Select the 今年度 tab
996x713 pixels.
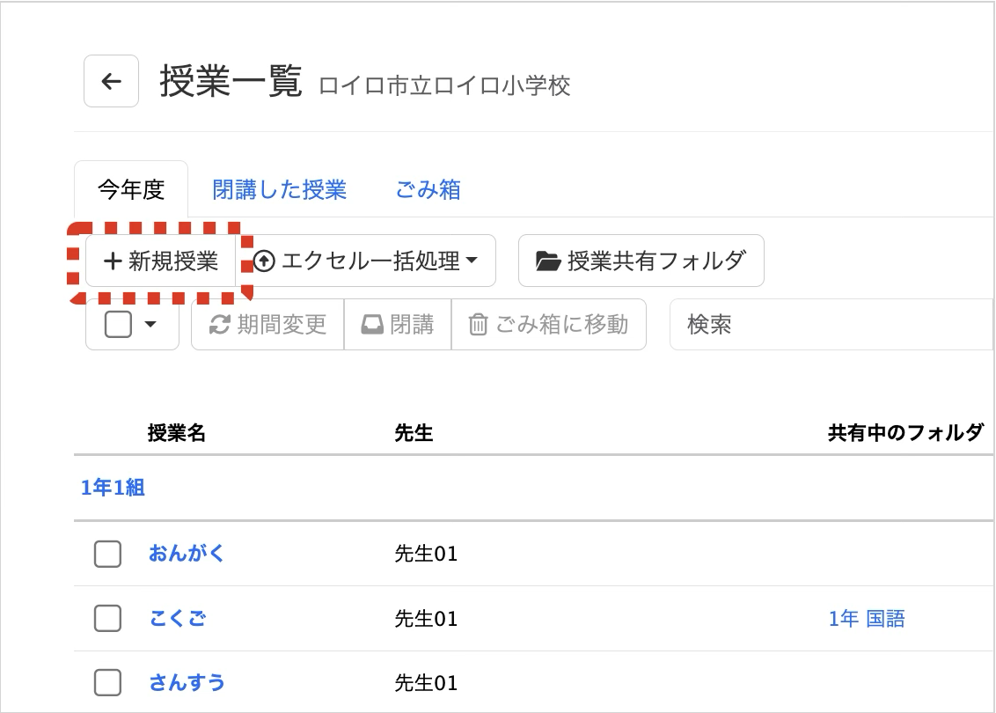click(131, 189)
